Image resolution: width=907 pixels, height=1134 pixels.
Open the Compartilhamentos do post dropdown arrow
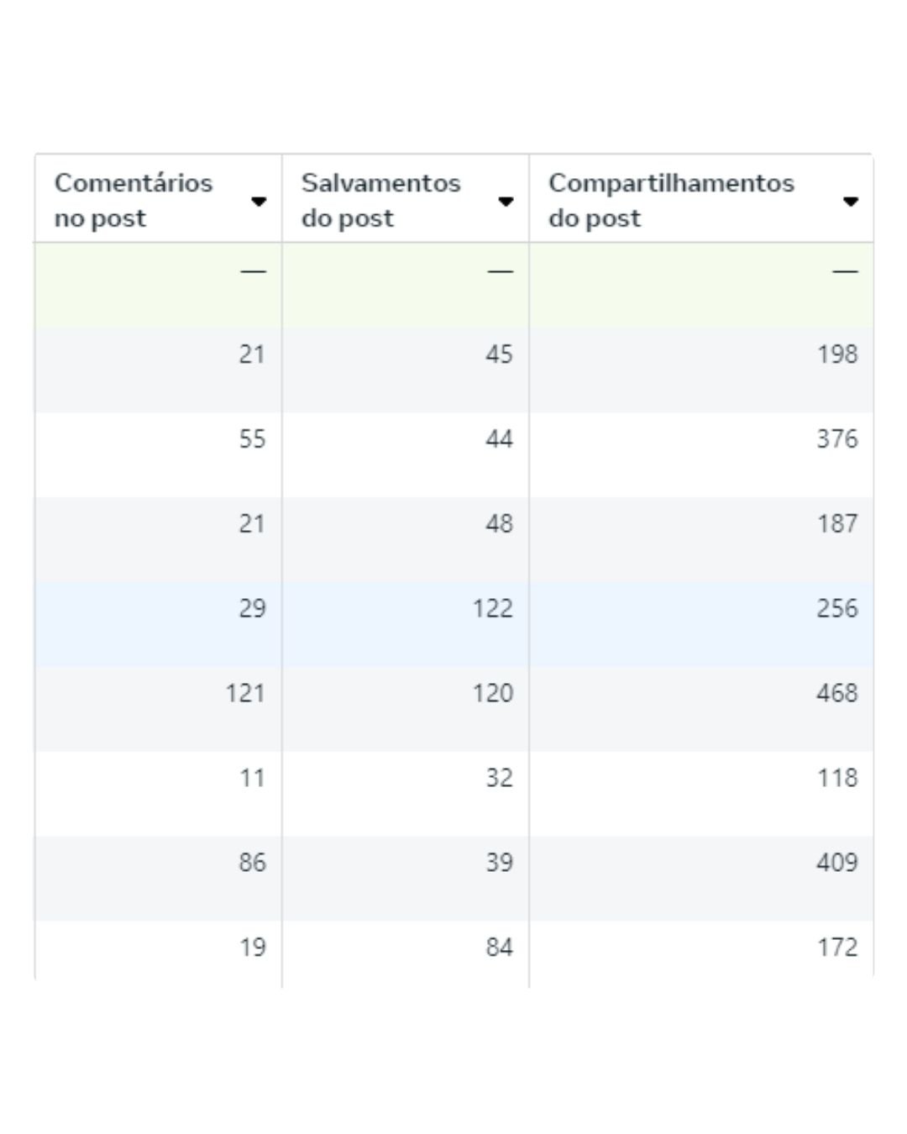click(851, 201)
